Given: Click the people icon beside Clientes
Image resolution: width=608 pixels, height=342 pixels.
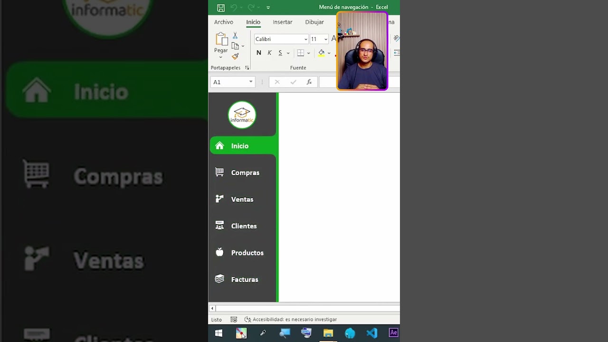Looking at the screenshot, I should 219,226.
